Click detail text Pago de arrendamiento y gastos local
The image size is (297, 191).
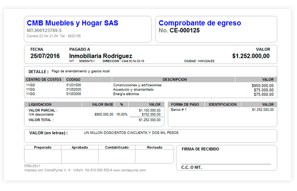coord(81,71)
